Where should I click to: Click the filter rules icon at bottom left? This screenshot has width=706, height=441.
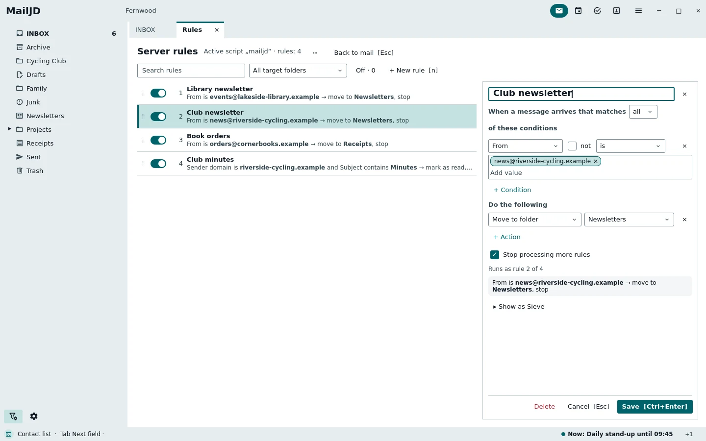click(13, 416)
